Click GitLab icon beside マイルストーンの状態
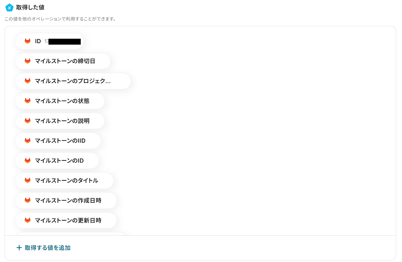 pyautogui.click(x=28, y=101)
